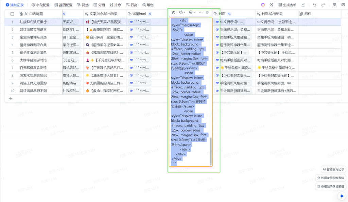Viewport: 348px width, 202px height.
Task: Click the AI badge on 详情html column
Action: 150,14
